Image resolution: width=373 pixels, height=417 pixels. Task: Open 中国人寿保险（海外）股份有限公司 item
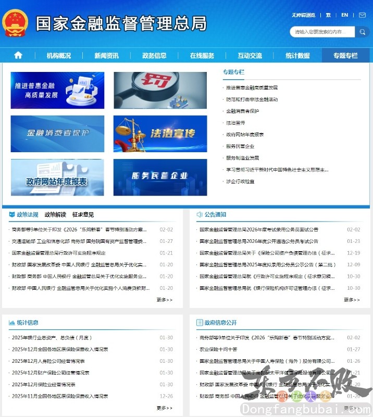click(x=267, y=361)
